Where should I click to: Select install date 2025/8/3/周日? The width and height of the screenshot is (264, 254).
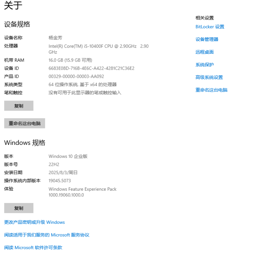point(63,172)
